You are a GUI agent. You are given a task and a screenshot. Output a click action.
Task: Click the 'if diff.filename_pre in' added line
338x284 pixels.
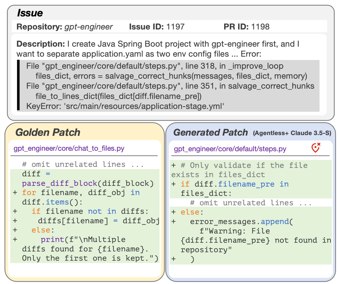[x=230, y=184]
